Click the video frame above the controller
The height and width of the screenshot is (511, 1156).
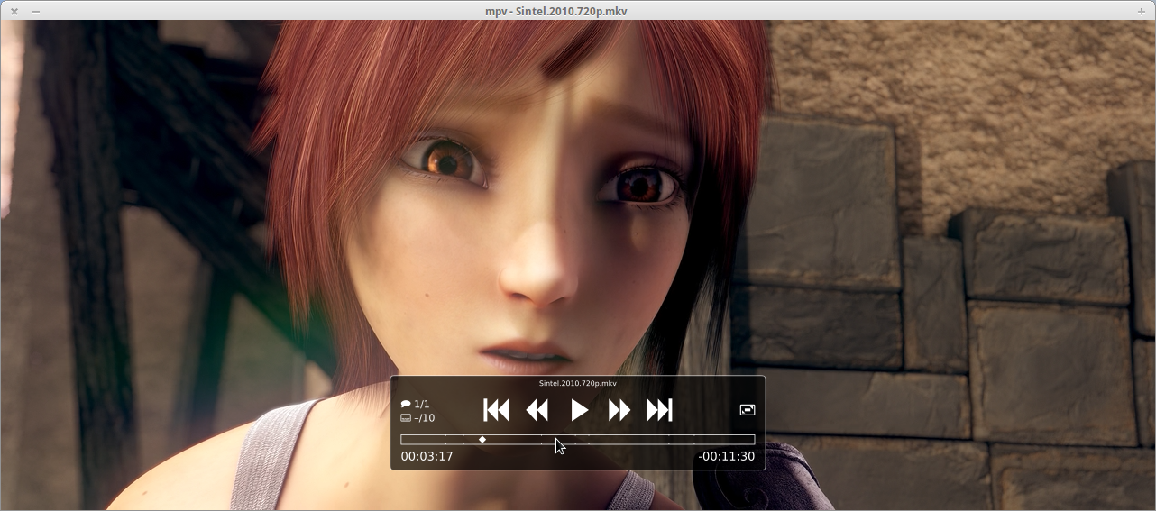pyautogui.click(x=577, y=198)
